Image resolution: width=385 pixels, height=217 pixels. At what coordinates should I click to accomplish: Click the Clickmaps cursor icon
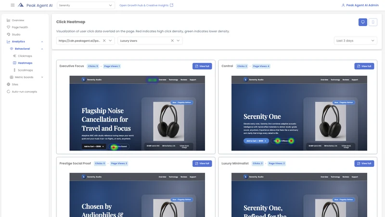(x=14, y=56)
